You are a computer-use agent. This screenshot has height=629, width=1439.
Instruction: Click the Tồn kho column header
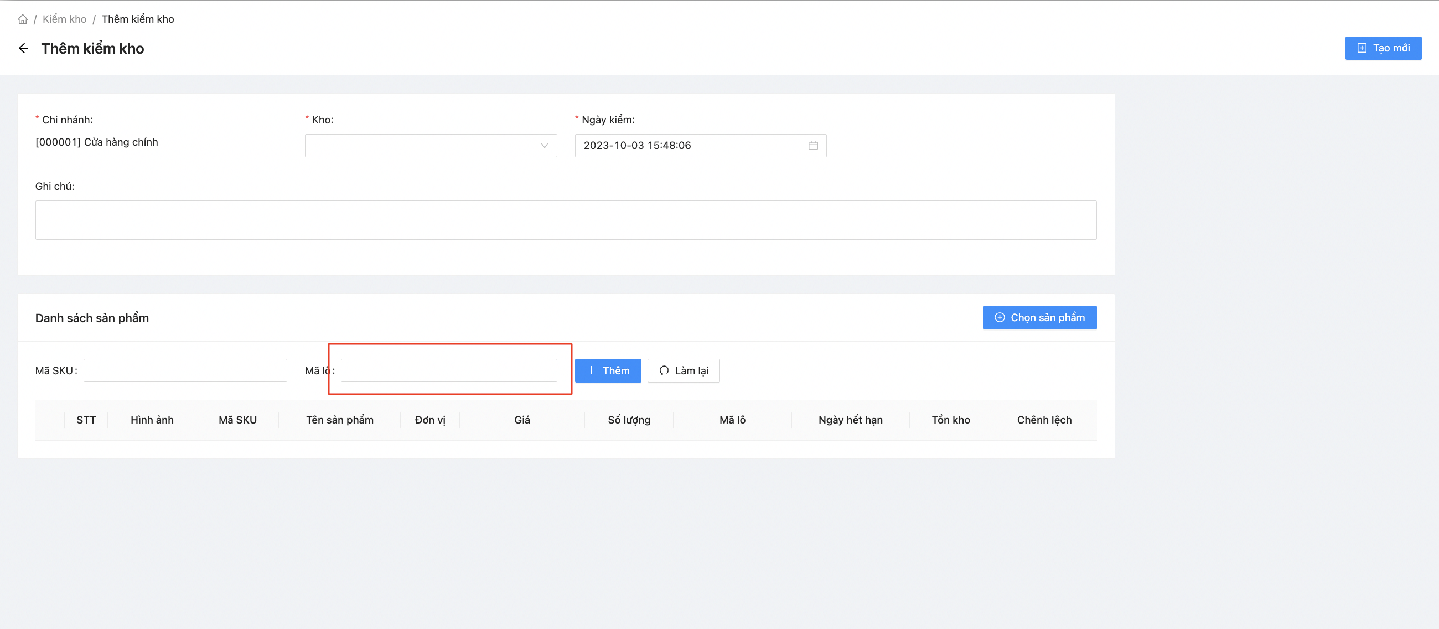(951, 420)
